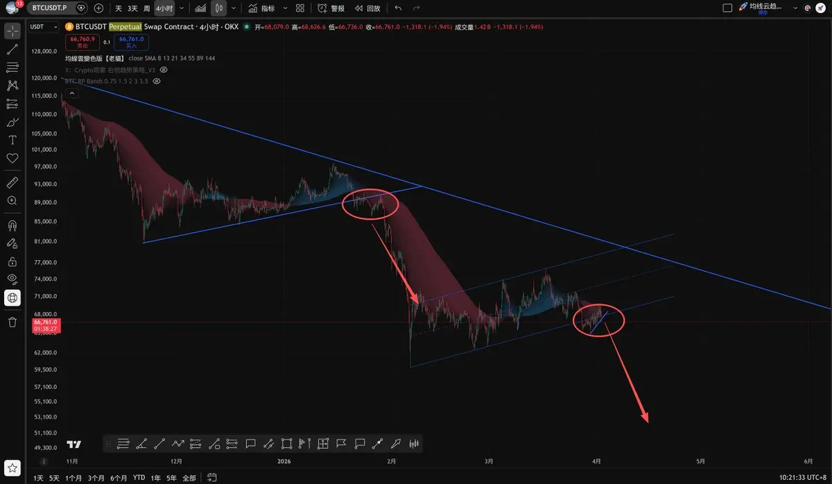Screen dimensions: 832x484
Task: Select trend angle tool in favorites toolbar
Action: click(141, 444)
